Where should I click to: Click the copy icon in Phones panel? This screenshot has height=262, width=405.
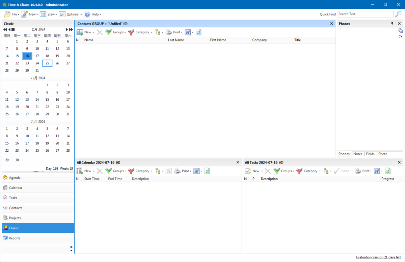coord(400,31)
